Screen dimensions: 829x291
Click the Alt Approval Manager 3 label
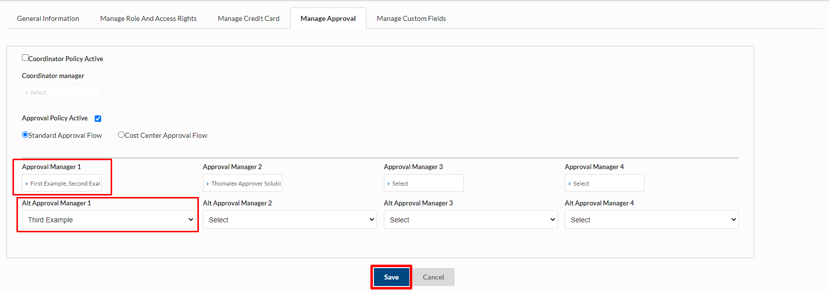tap(418, 203)
